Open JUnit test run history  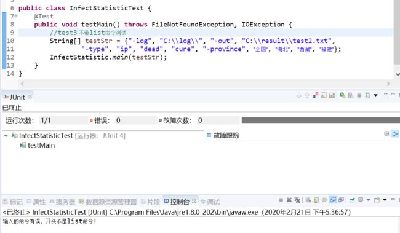tap(367, 95)
